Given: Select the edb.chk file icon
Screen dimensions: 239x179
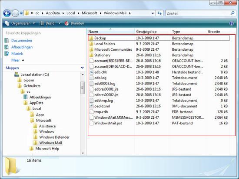Looking at the screenshot, I should click(91, 72).
